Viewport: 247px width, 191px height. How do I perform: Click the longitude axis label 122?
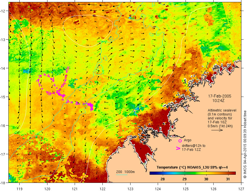102,189
